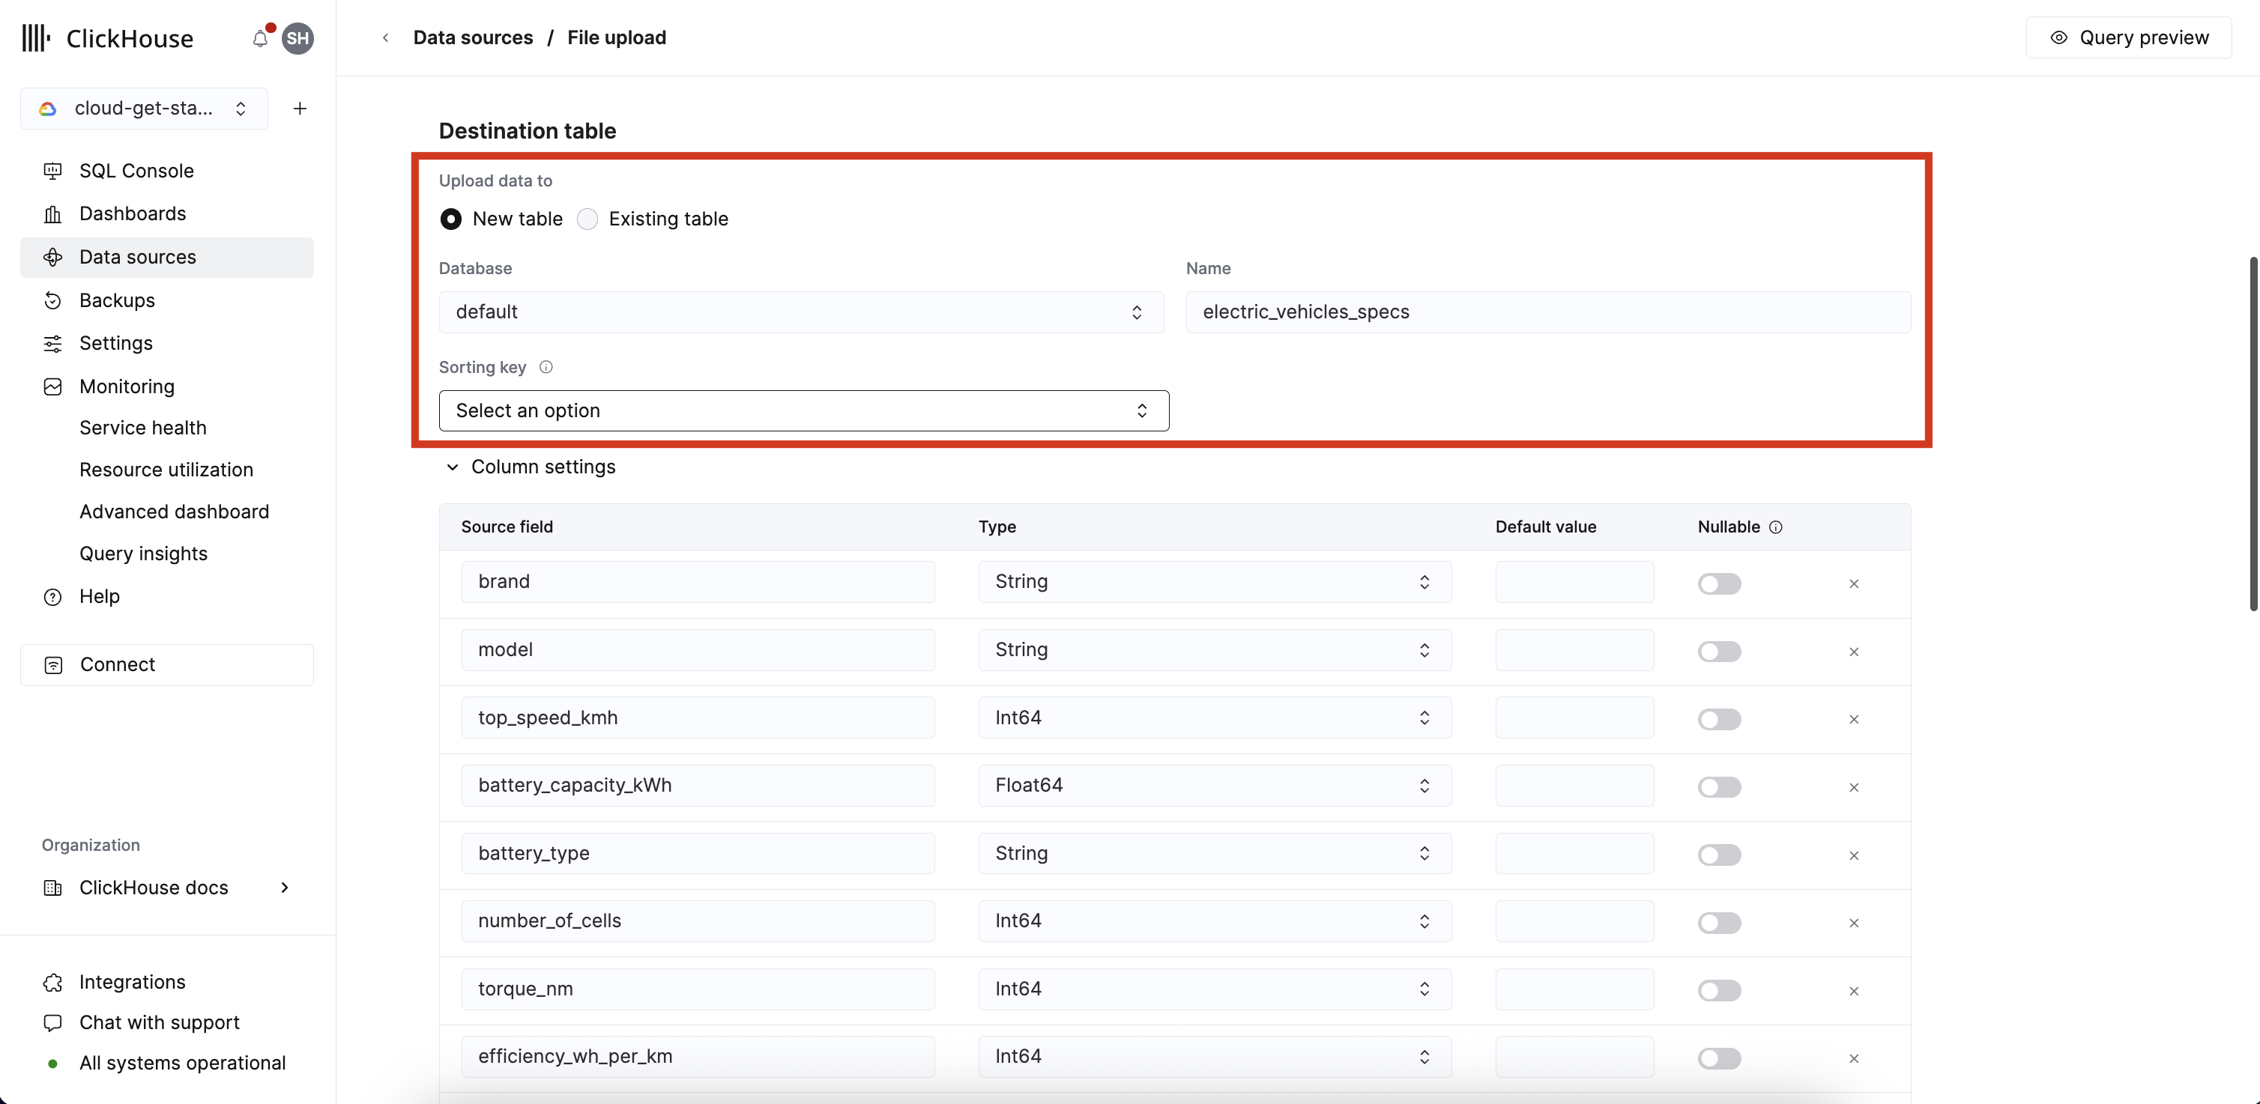Remove the torque_nm column row
The width and height of the screenshot is (2260, 1104).
point(1854,991)
